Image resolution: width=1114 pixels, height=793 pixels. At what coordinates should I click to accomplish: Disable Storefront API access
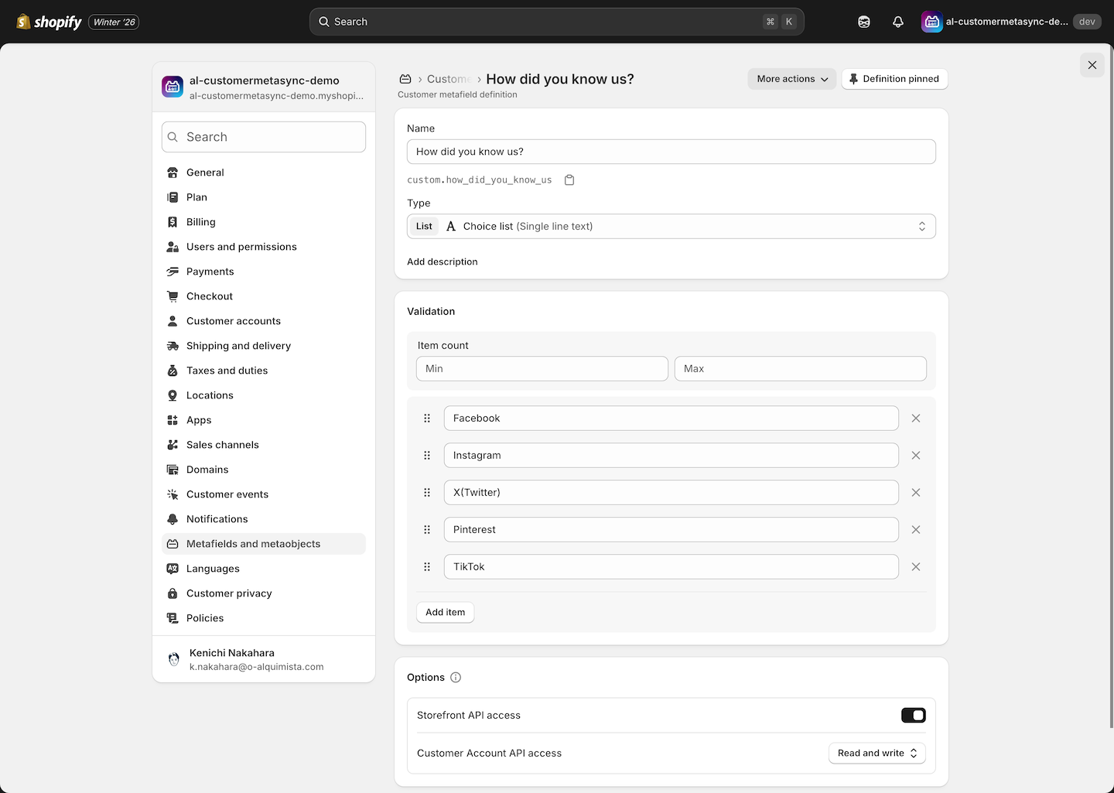[x=913, y=715]
